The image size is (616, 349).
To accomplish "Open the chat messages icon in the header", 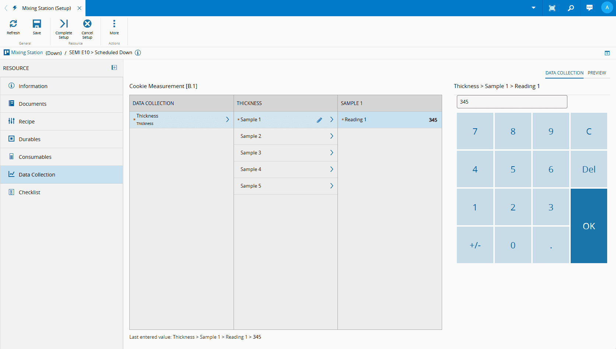I will (x=589, y=8).
